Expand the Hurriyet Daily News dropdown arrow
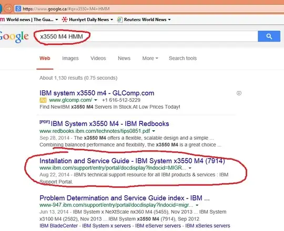The image size is (284, 231). pos(111,19)
